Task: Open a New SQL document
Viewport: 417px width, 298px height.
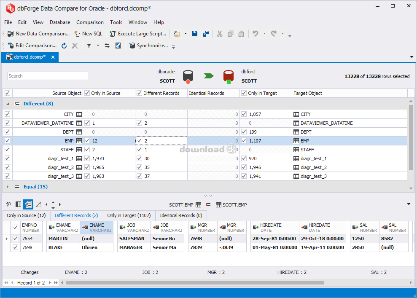Action: [x=88, y=34]
